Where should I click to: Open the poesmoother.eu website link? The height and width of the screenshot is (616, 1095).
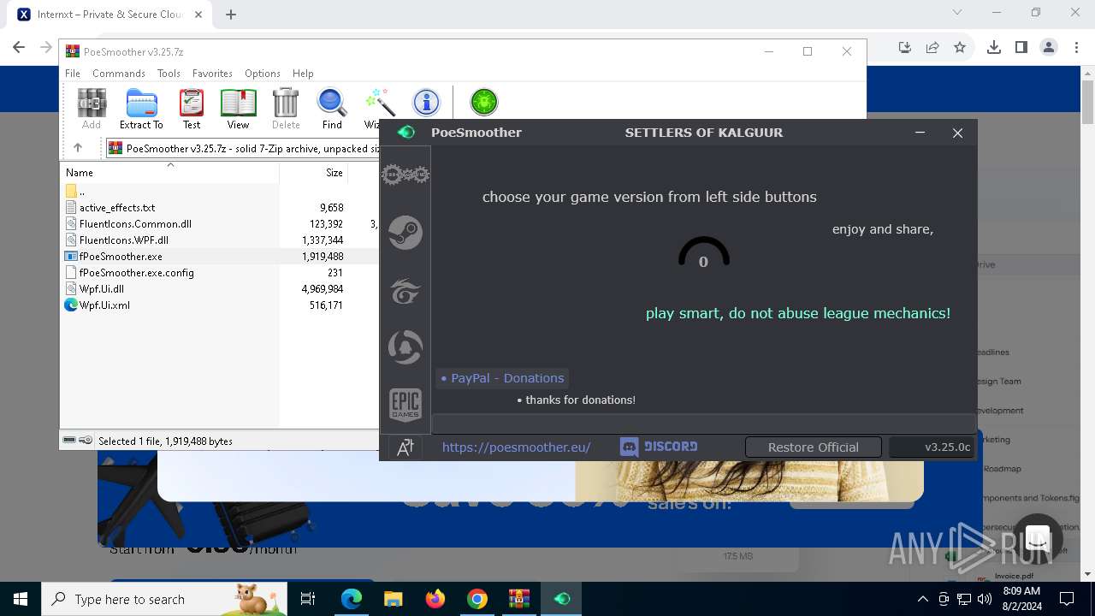516,447
